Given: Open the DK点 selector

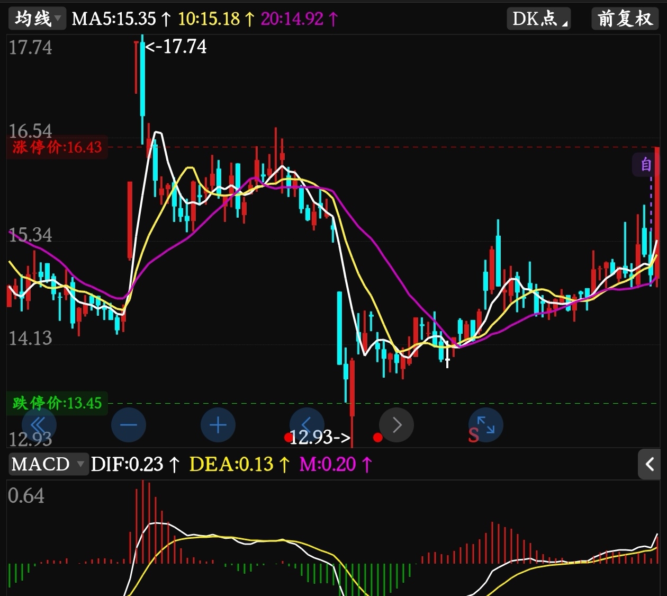Looking at the screenshot, I should [538, 19].
